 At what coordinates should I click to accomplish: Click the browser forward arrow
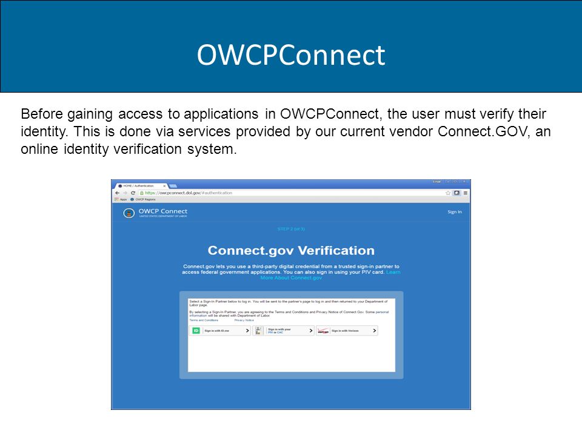click(125, 193)
